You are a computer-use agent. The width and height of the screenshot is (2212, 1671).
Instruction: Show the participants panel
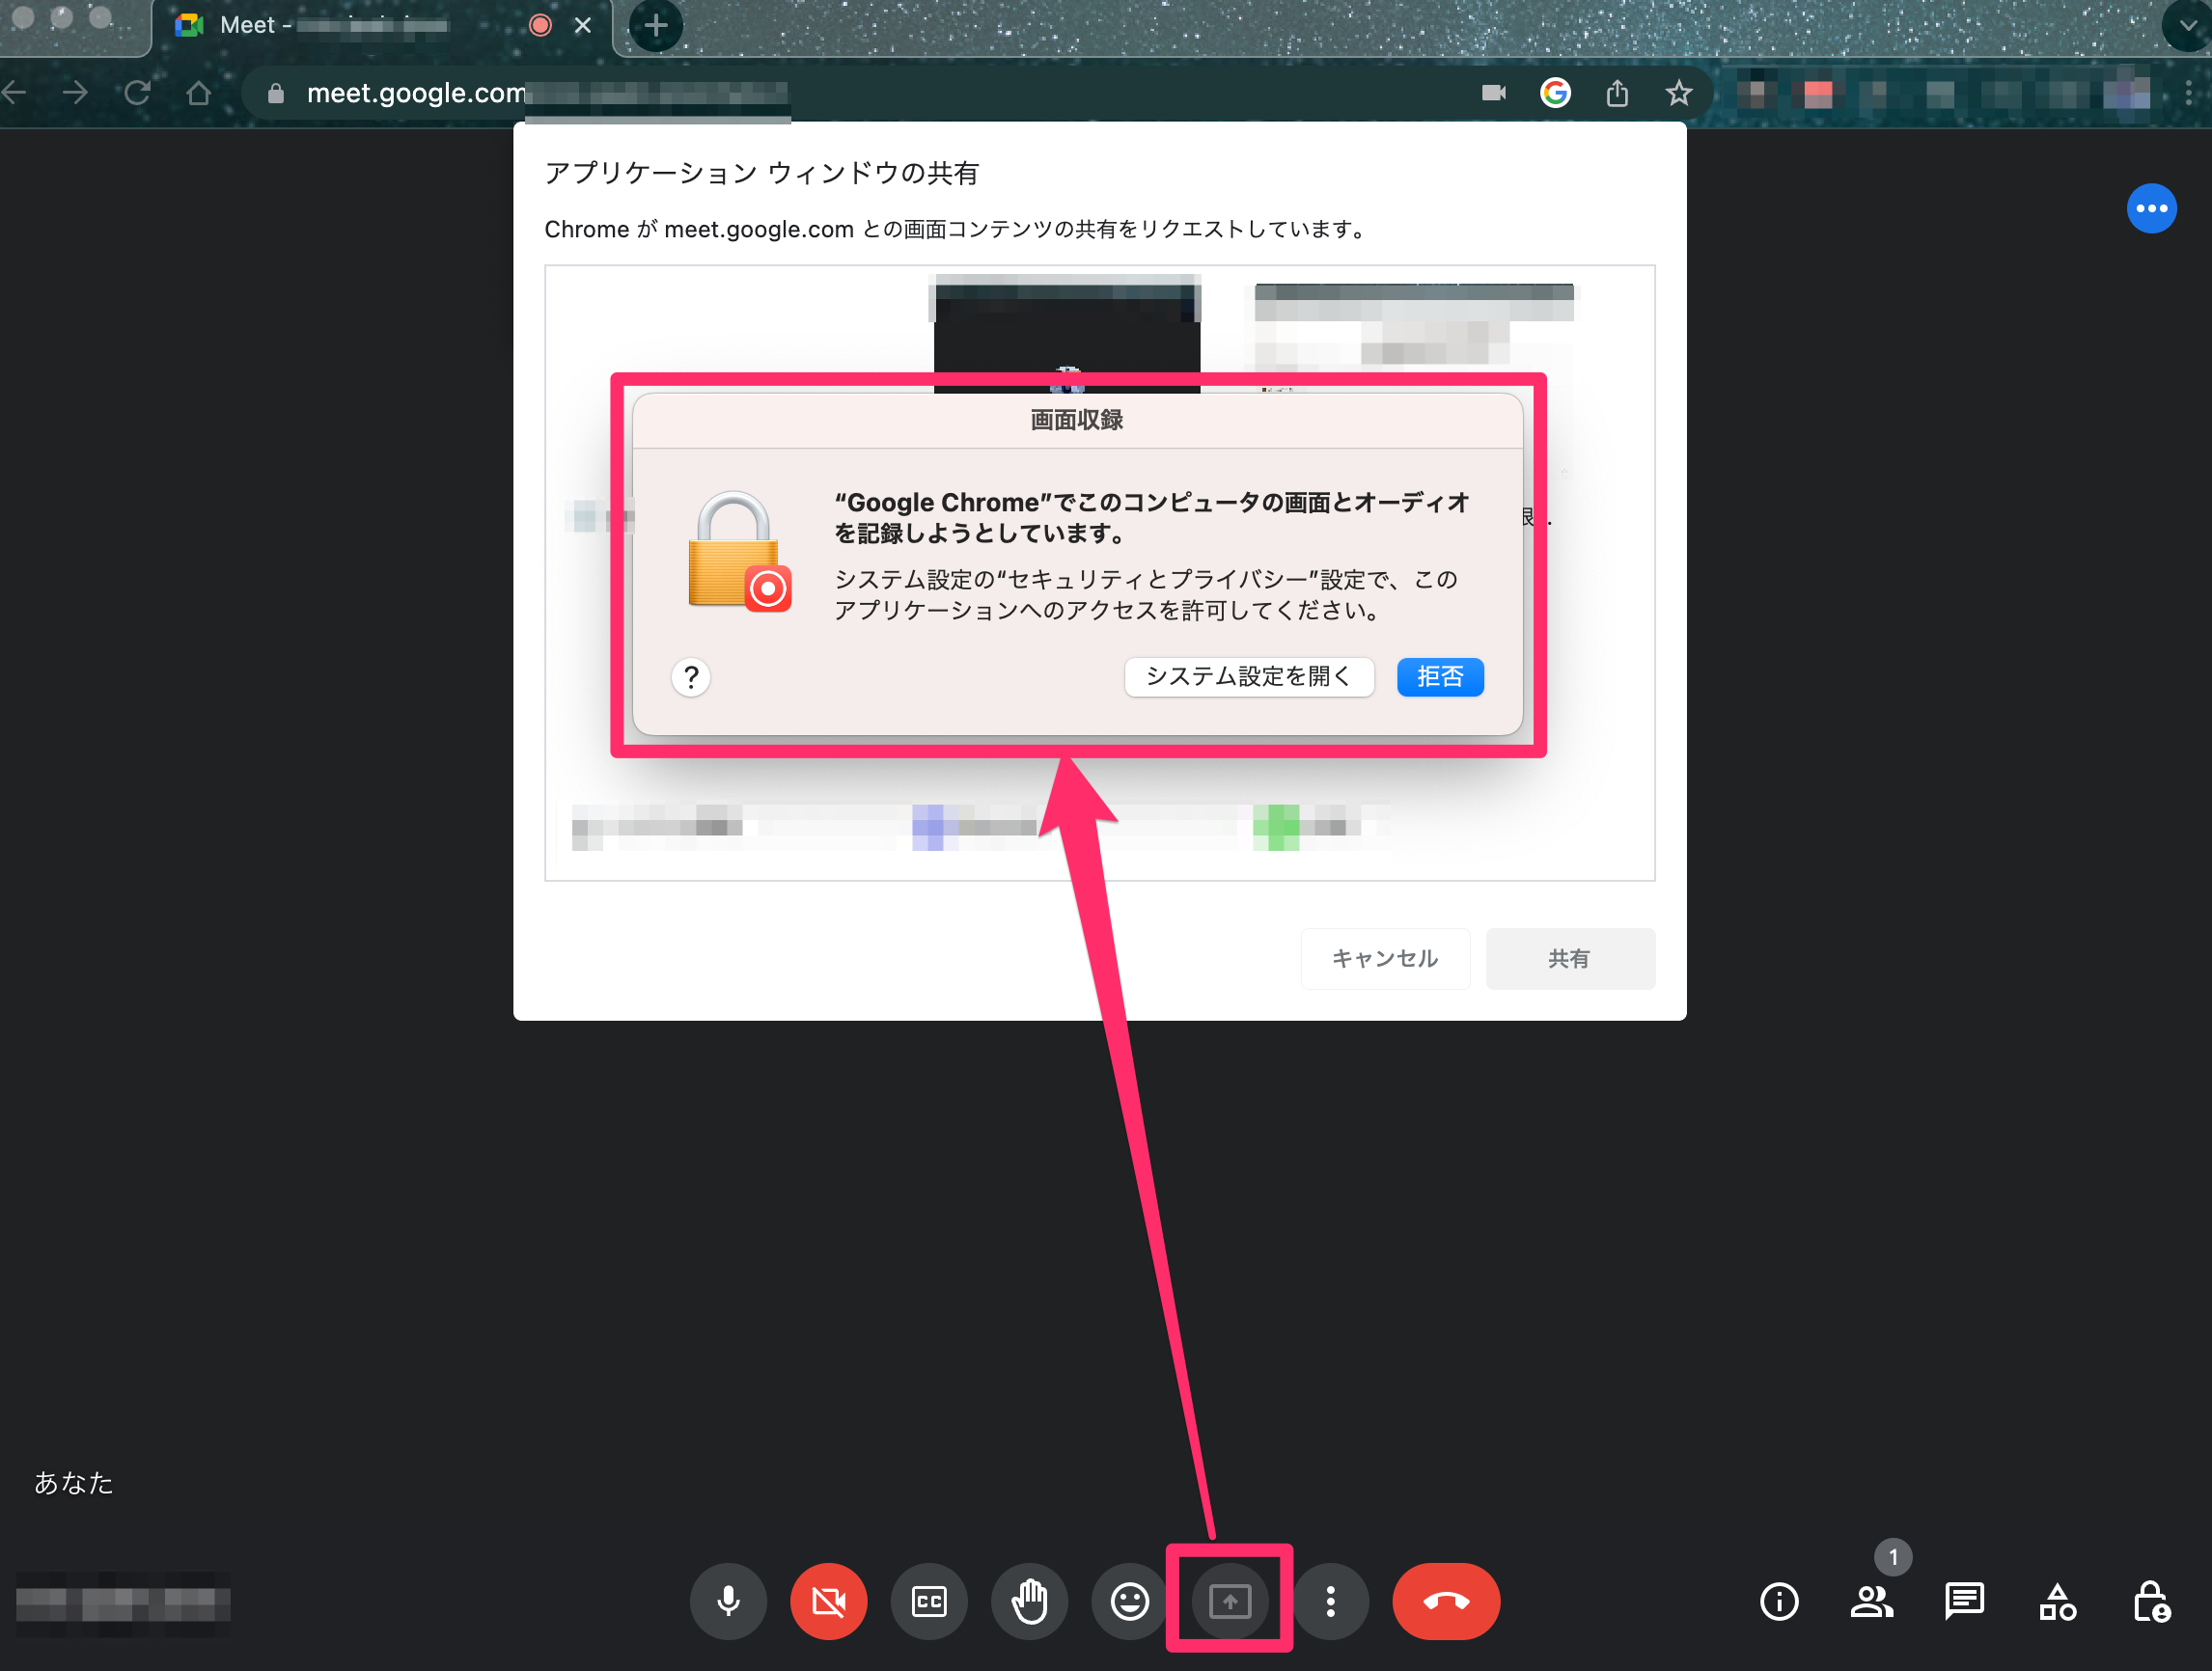[x=1872, y=1601]
